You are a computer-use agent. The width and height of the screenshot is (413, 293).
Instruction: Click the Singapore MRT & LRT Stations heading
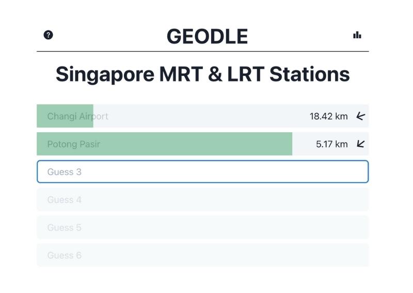click(x=202, y=74)
